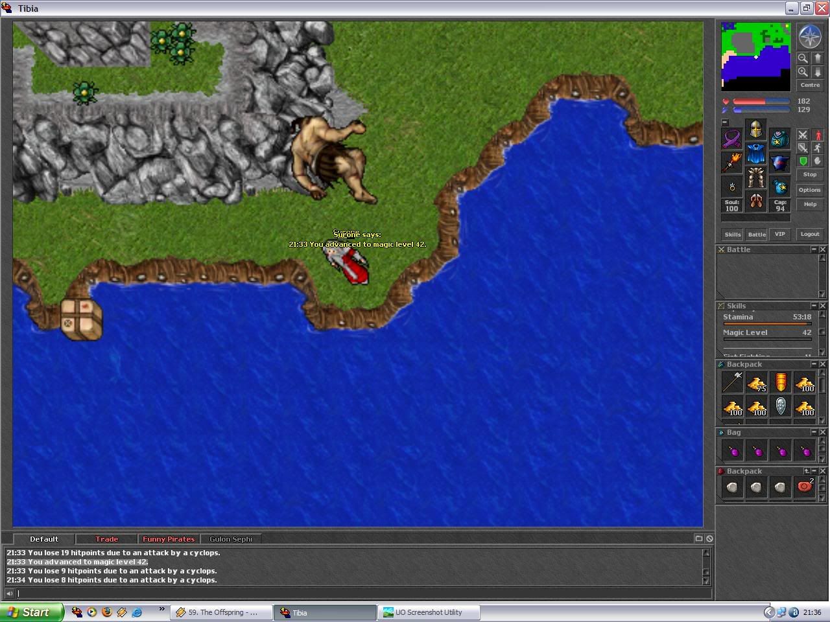Move minimap up one floor
This screenshot has height=622, width=830.
coord(817,58)
